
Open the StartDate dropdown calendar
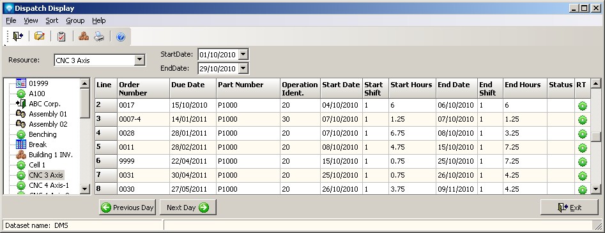243,55
